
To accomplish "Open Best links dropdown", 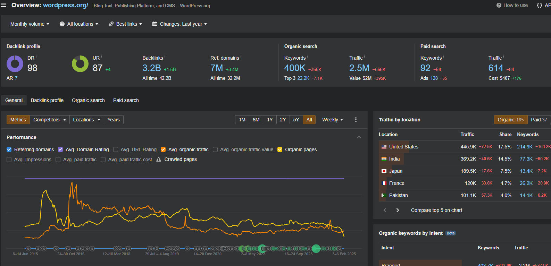I will pyautogui.click(x=125, y=24).
